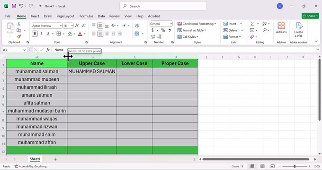Expand the formula bar chevron

coord(317,50)
